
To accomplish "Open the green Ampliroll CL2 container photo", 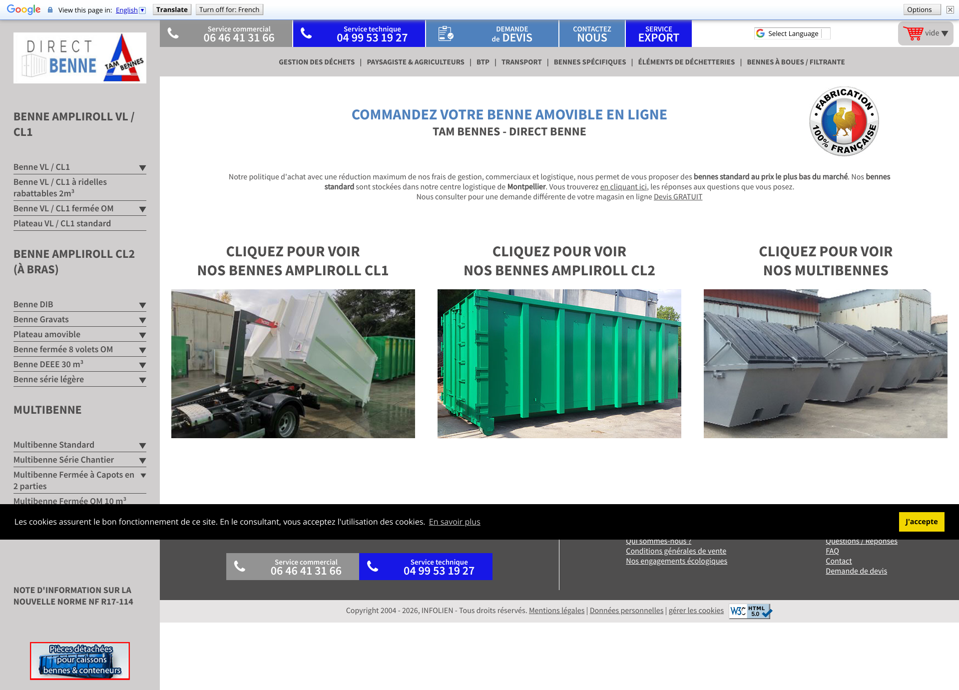I will tap(559, 364).
